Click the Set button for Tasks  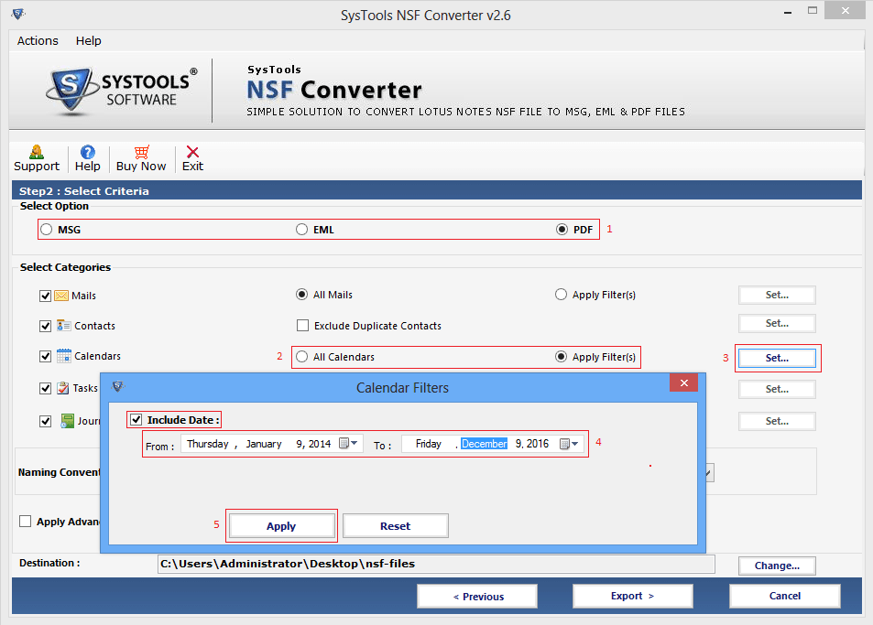pos(777,389)
